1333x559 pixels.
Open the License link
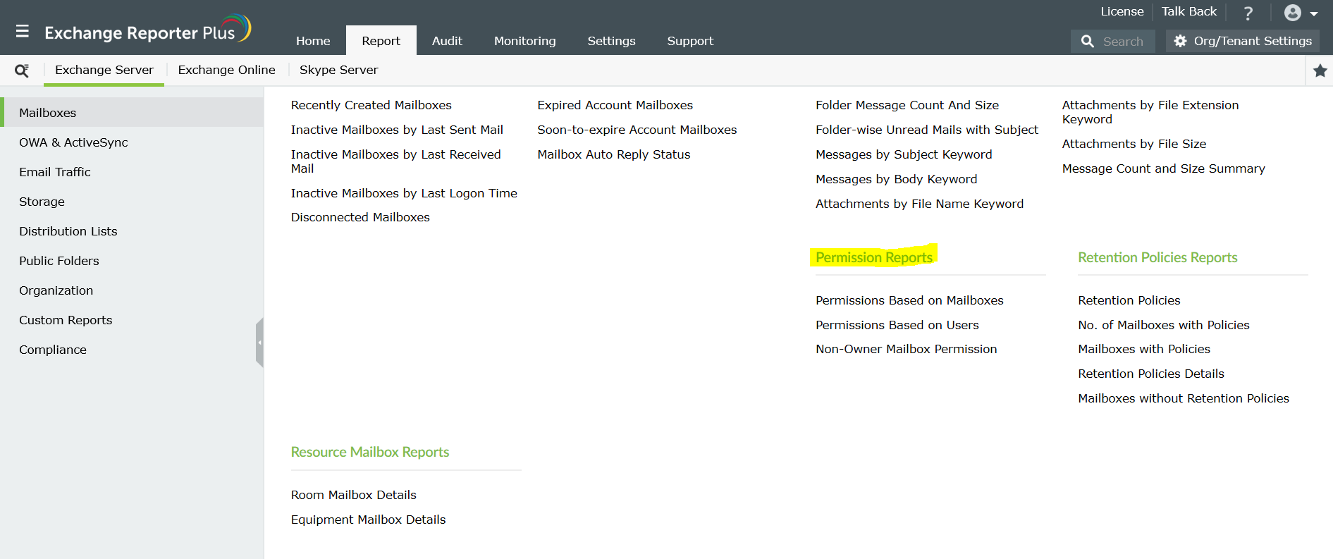click(1122, 11)
